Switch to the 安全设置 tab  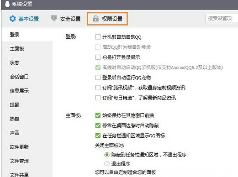[x=66, y=19]
